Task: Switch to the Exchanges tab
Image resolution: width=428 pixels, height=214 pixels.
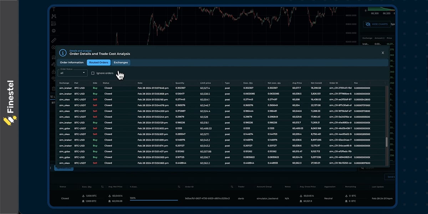Action: point(121,62)
